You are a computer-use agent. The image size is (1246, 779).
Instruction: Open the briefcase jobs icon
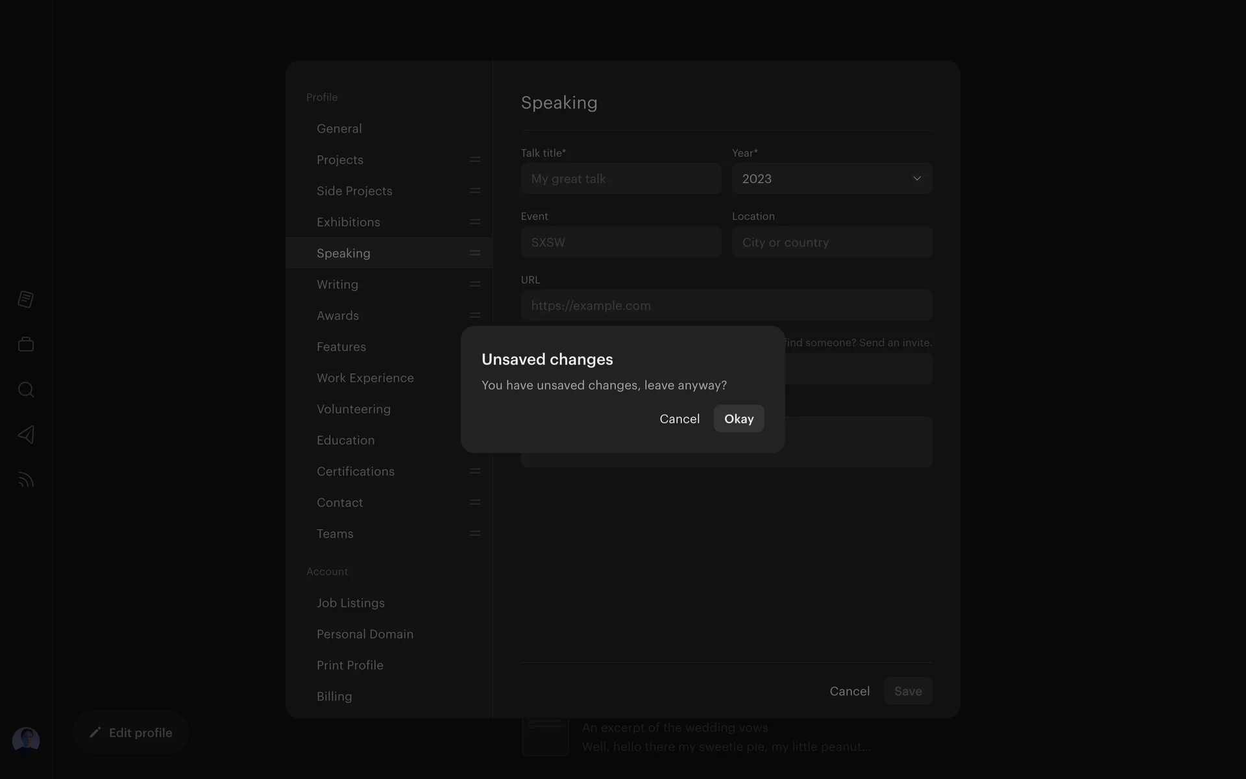(x=26, y=344)
